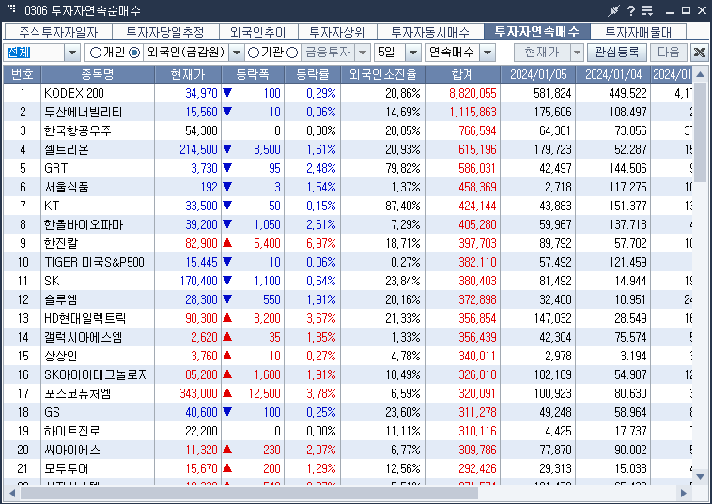Click the window grip icon beside 0306
Screen dimensions: 712x504
(11, 9)
